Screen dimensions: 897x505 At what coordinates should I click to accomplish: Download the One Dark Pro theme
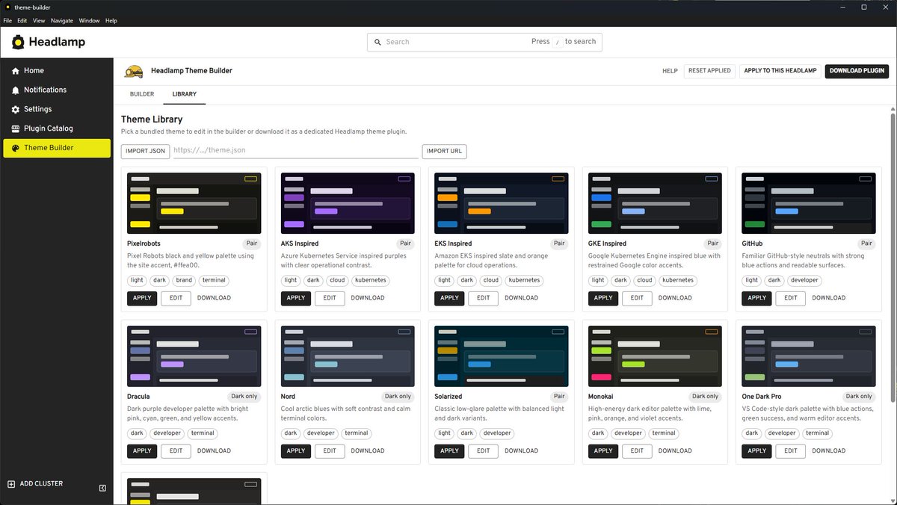pos(829,451)
